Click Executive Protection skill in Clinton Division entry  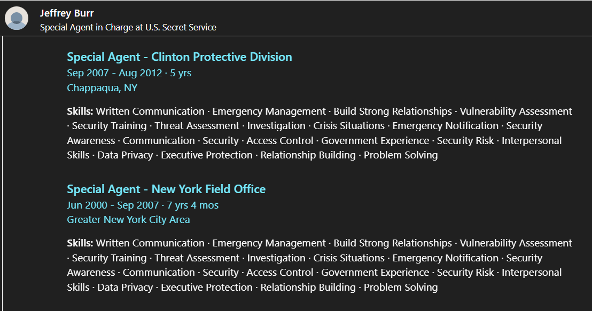[207, 155]
